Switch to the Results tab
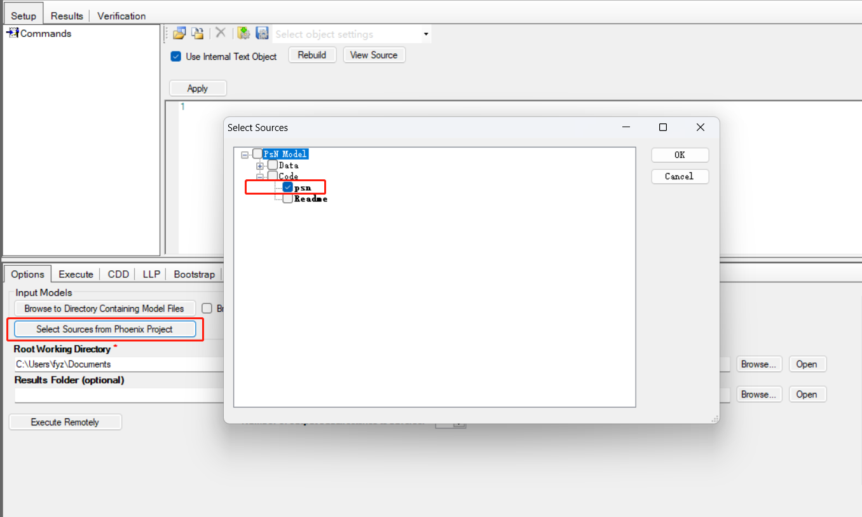Viewport: 862px width, 517px height. coord(67,16)
